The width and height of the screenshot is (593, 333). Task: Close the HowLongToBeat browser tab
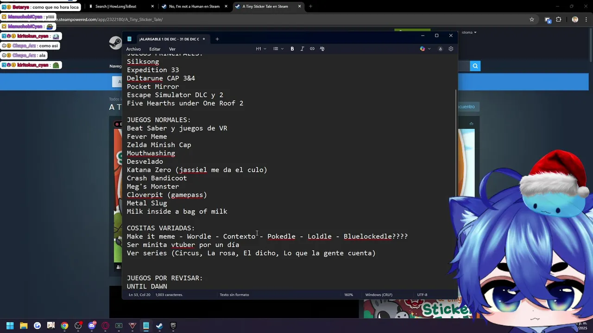(x=152, y=6)
